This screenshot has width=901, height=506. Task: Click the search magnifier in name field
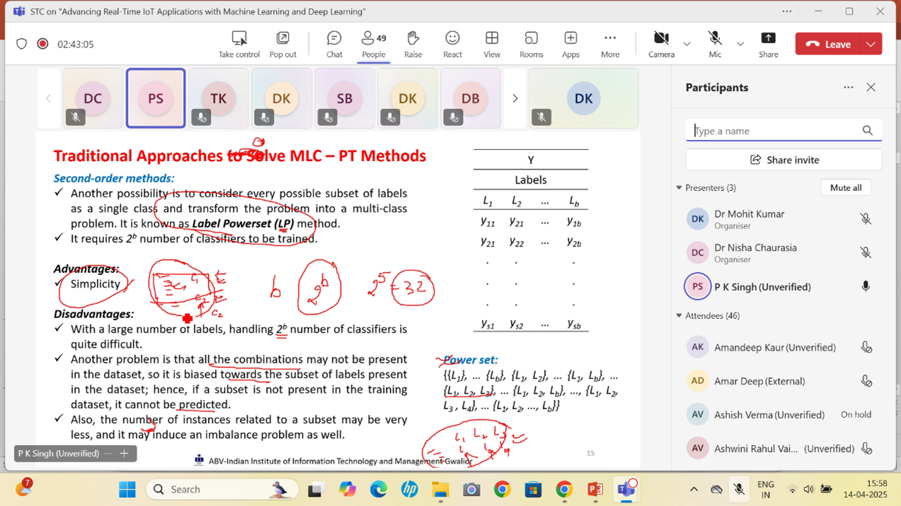(868, 131)
